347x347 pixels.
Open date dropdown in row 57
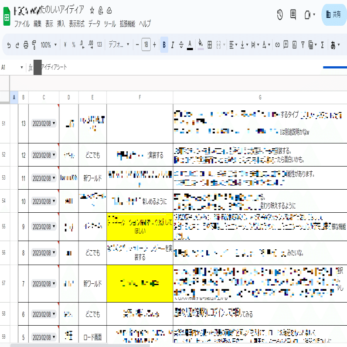pyautogui.click(x=54, y=283)
